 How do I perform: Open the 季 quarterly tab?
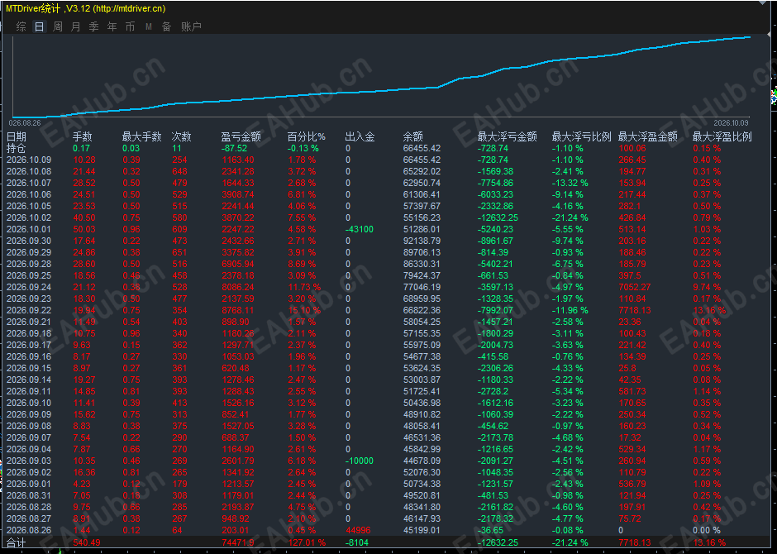click(93, 26)
